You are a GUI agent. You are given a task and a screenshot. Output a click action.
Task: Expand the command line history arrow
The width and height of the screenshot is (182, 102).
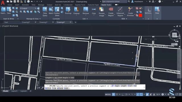[x=144, y=87]
